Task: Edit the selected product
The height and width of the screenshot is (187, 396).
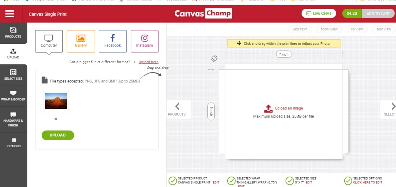Action: coord(216,182)
